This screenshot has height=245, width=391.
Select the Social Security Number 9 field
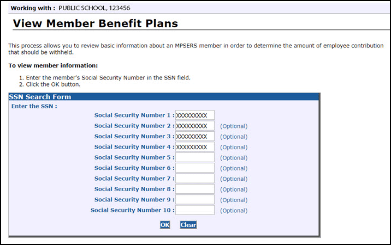(x=195, y=200)
